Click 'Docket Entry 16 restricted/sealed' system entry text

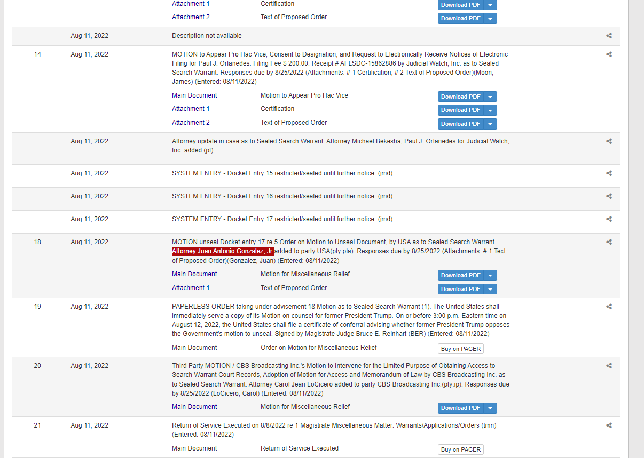[282, 196]
